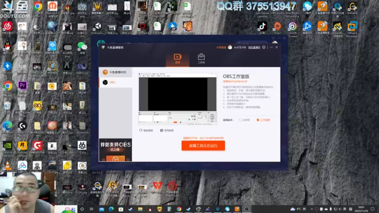Click the 内网直播 label
This screenshot has width=379, height=213.
(221, 48)
